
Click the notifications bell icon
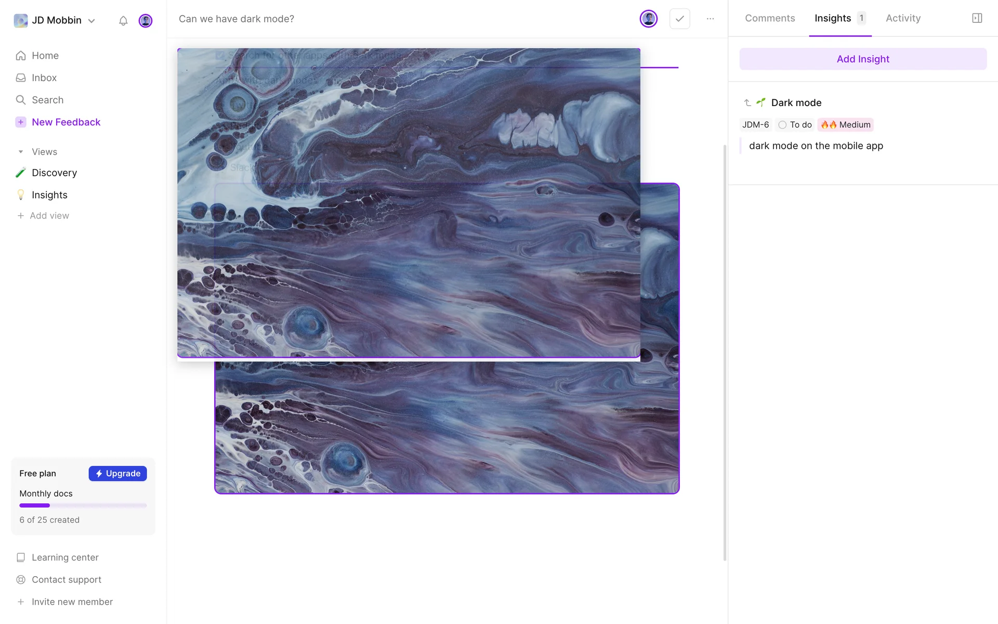tap(123, 21)
